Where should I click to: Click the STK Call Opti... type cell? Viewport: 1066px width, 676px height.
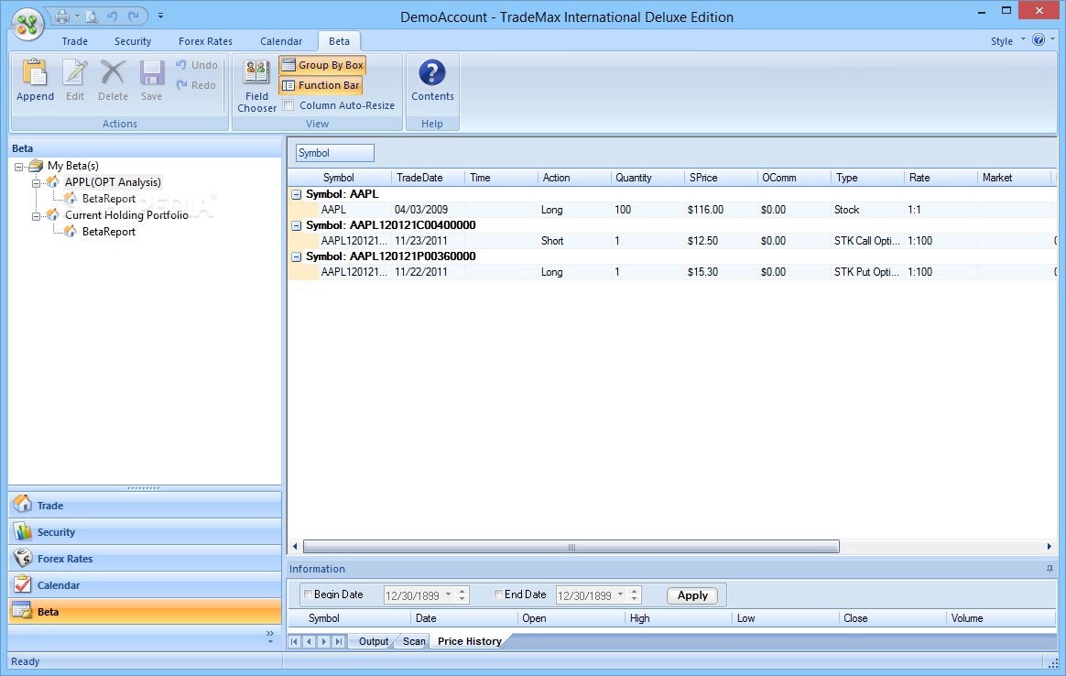click(867, 241)
